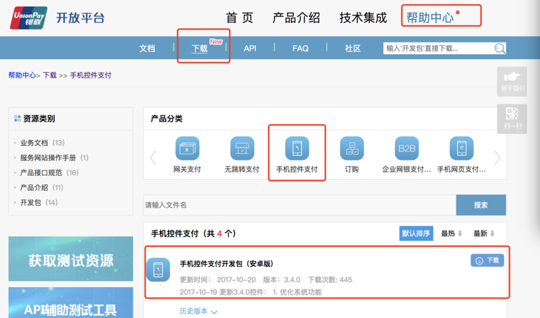Screen dimensions: 540x318
Task: Select the 手机控件支付 product icon
Action: (297, 148)
